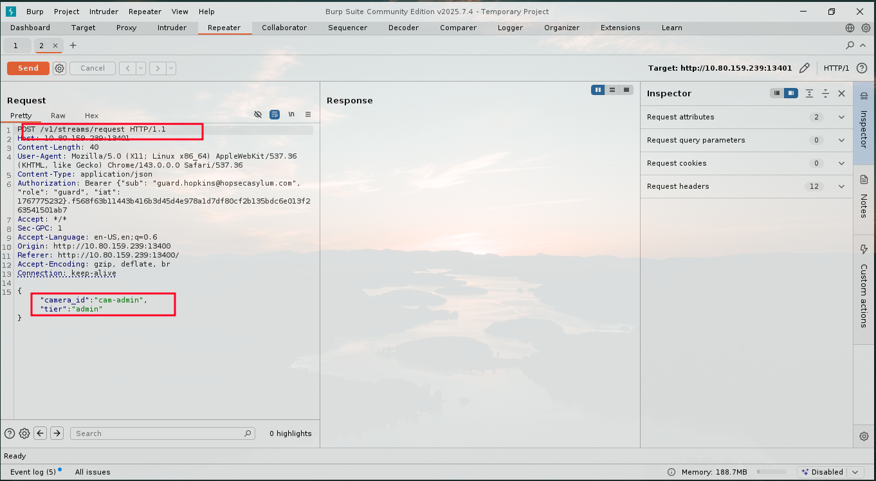Toggle line wrap in request editor

tap(275, 114)
